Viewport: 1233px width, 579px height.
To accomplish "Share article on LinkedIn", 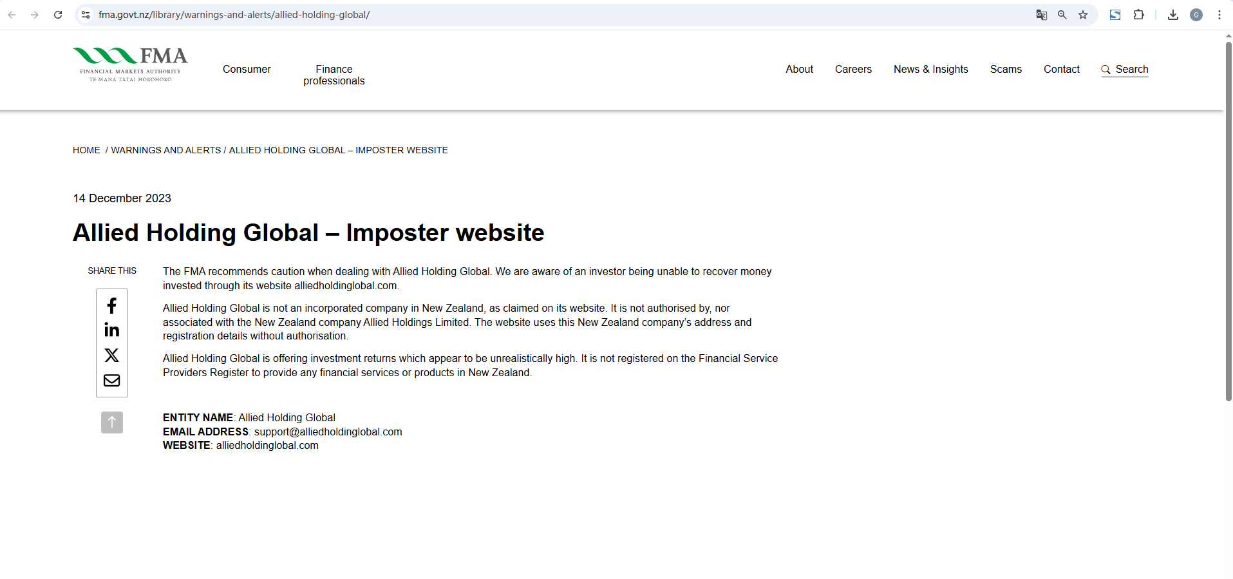I will pos(111,330).
